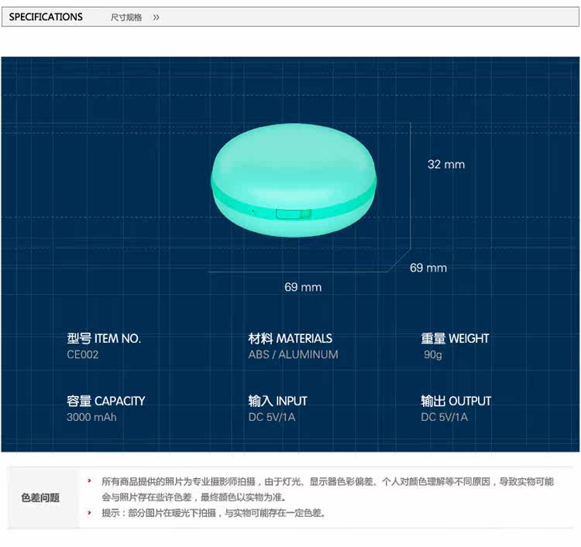
Task: Click the 提示：部分图片在暖光下拍摄 line
Action: [214, 513]
